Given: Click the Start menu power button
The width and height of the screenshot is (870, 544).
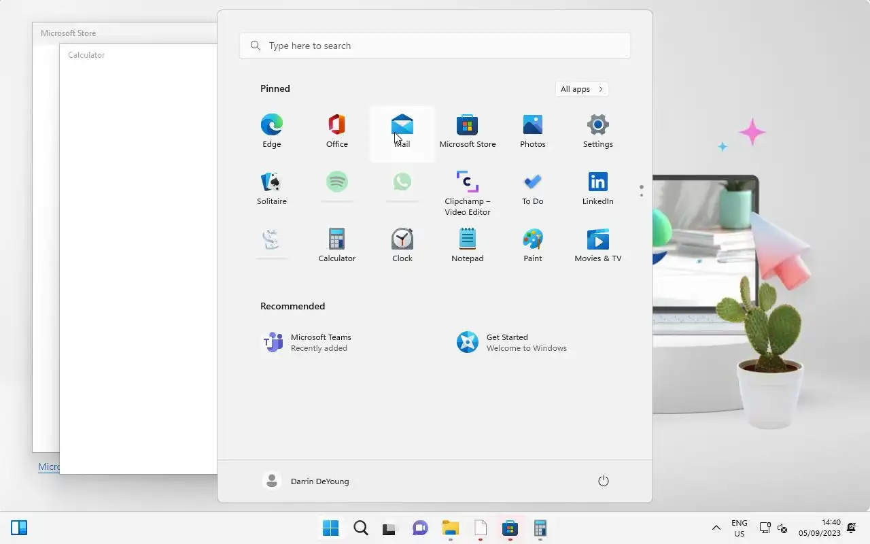Looking at the screenshot, I should coord(603,481).
